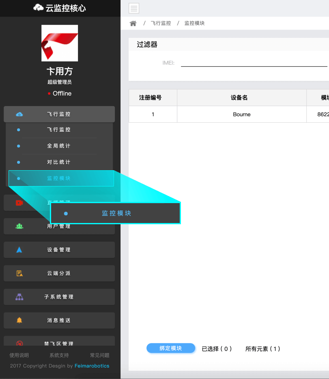Open the 常见问题 footer link

point(100,355)
